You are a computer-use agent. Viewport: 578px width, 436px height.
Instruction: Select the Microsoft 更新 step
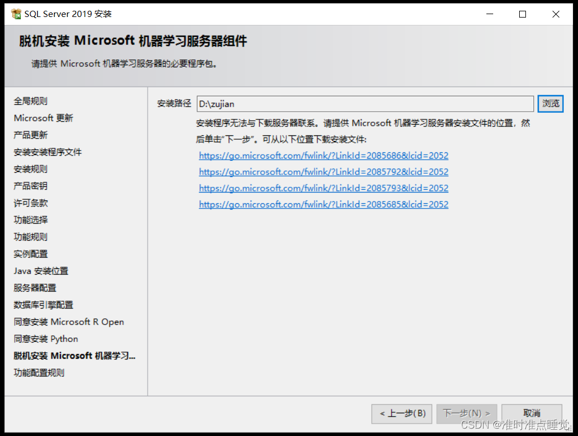coord(44,118)
